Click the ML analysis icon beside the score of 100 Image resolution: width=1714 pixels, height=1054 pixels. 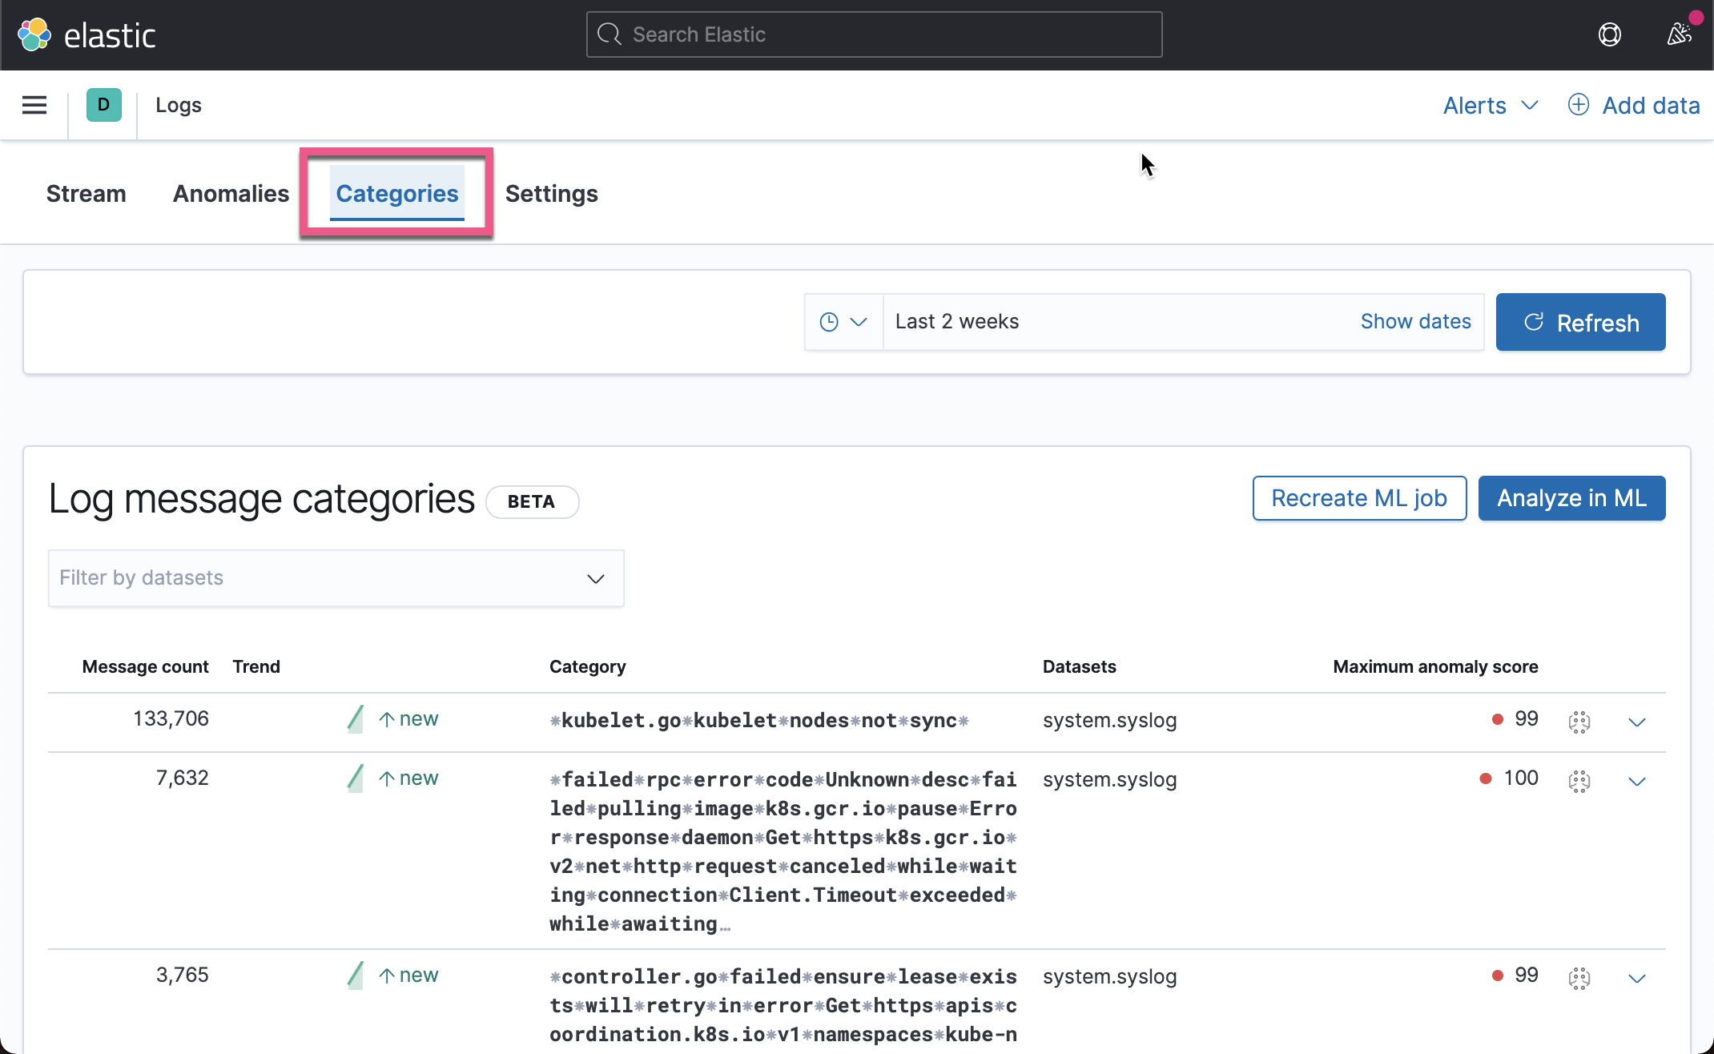(1579, 781)
